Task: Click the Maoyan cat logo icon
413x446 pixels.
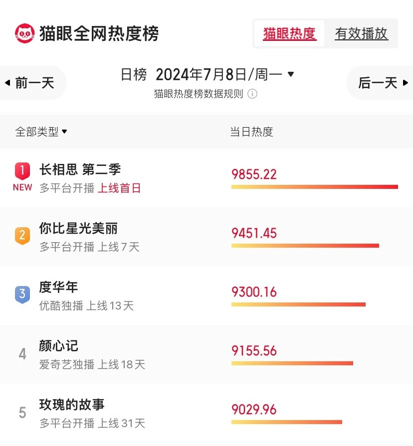Action: (24, 33)
